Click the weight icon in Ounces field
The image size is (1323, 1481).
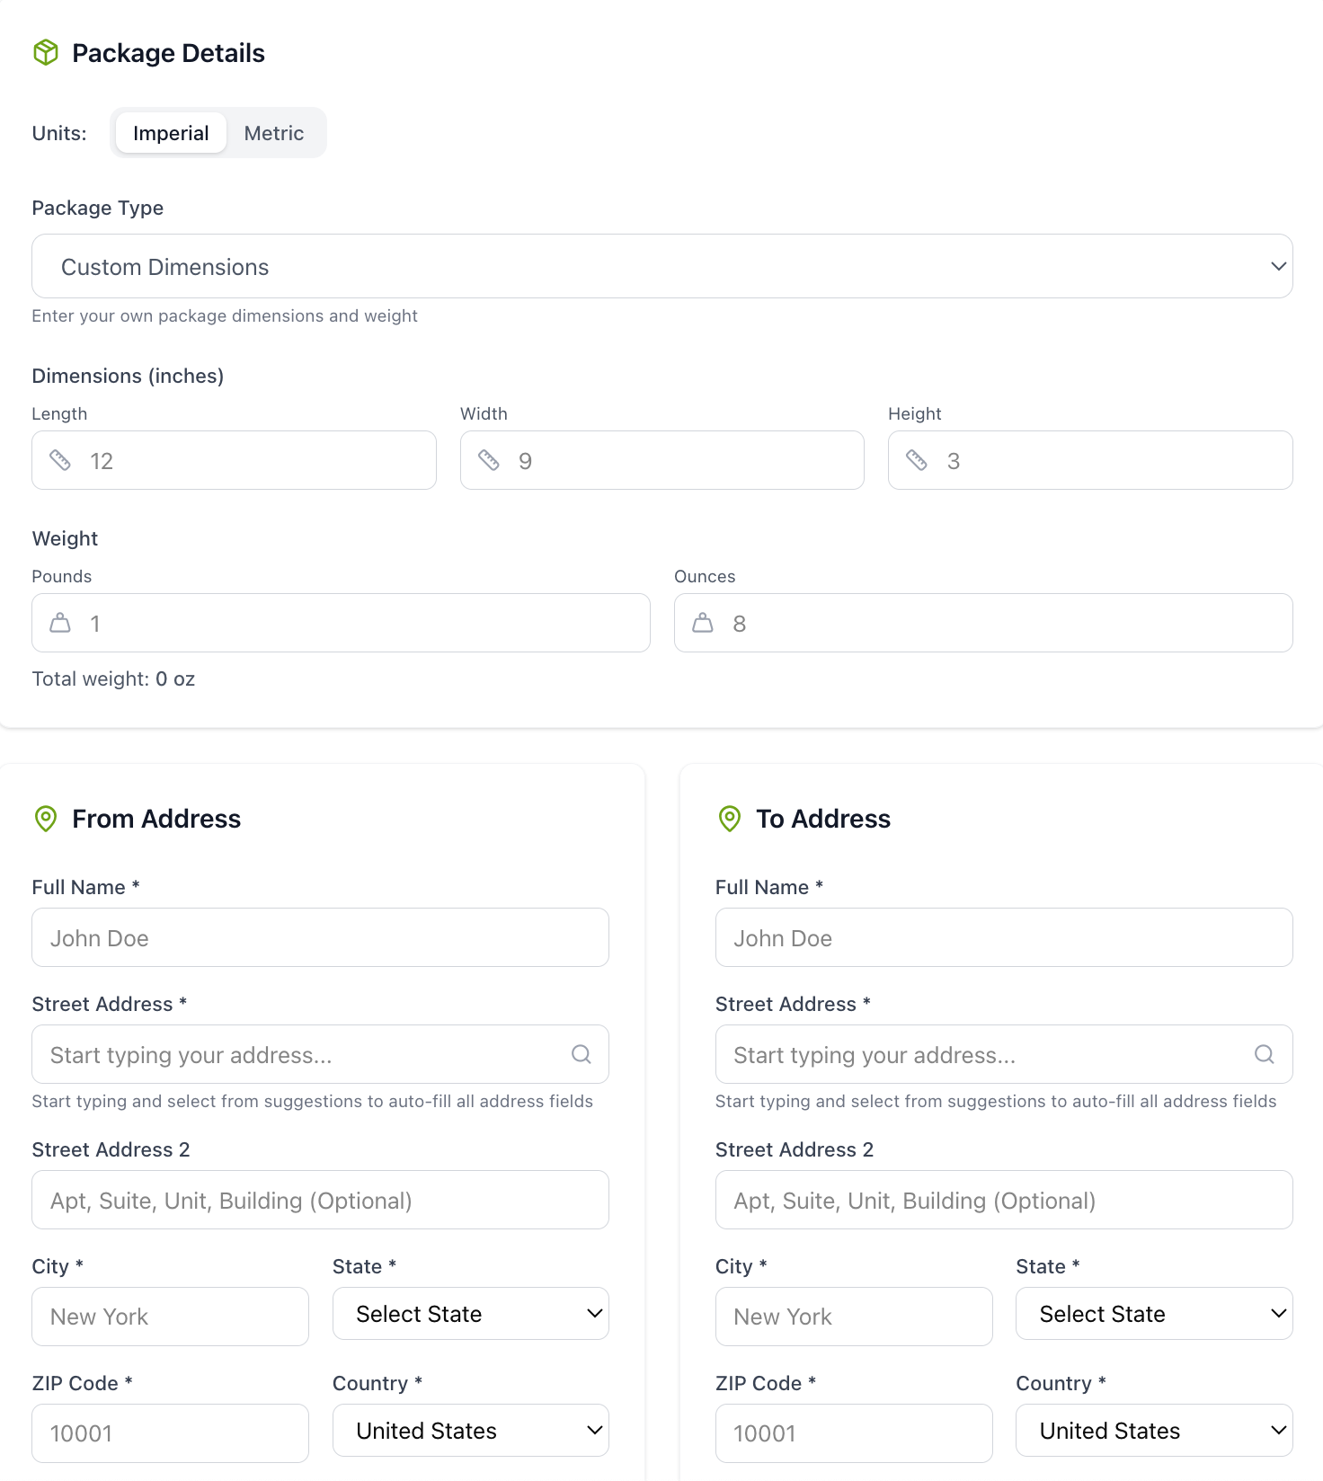pos(703,623)
